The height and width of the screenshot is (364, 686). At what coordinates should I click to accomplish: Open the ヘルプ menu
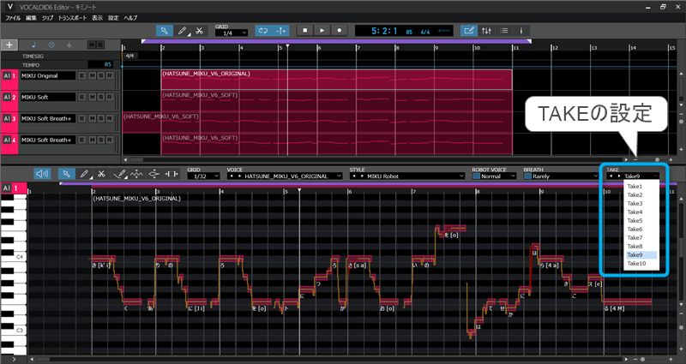pyautogui.click(x=130, y=18)
